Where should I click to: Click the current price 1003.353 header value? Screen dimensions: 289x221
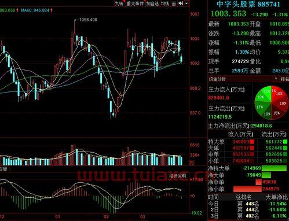[x=229, y=14]
